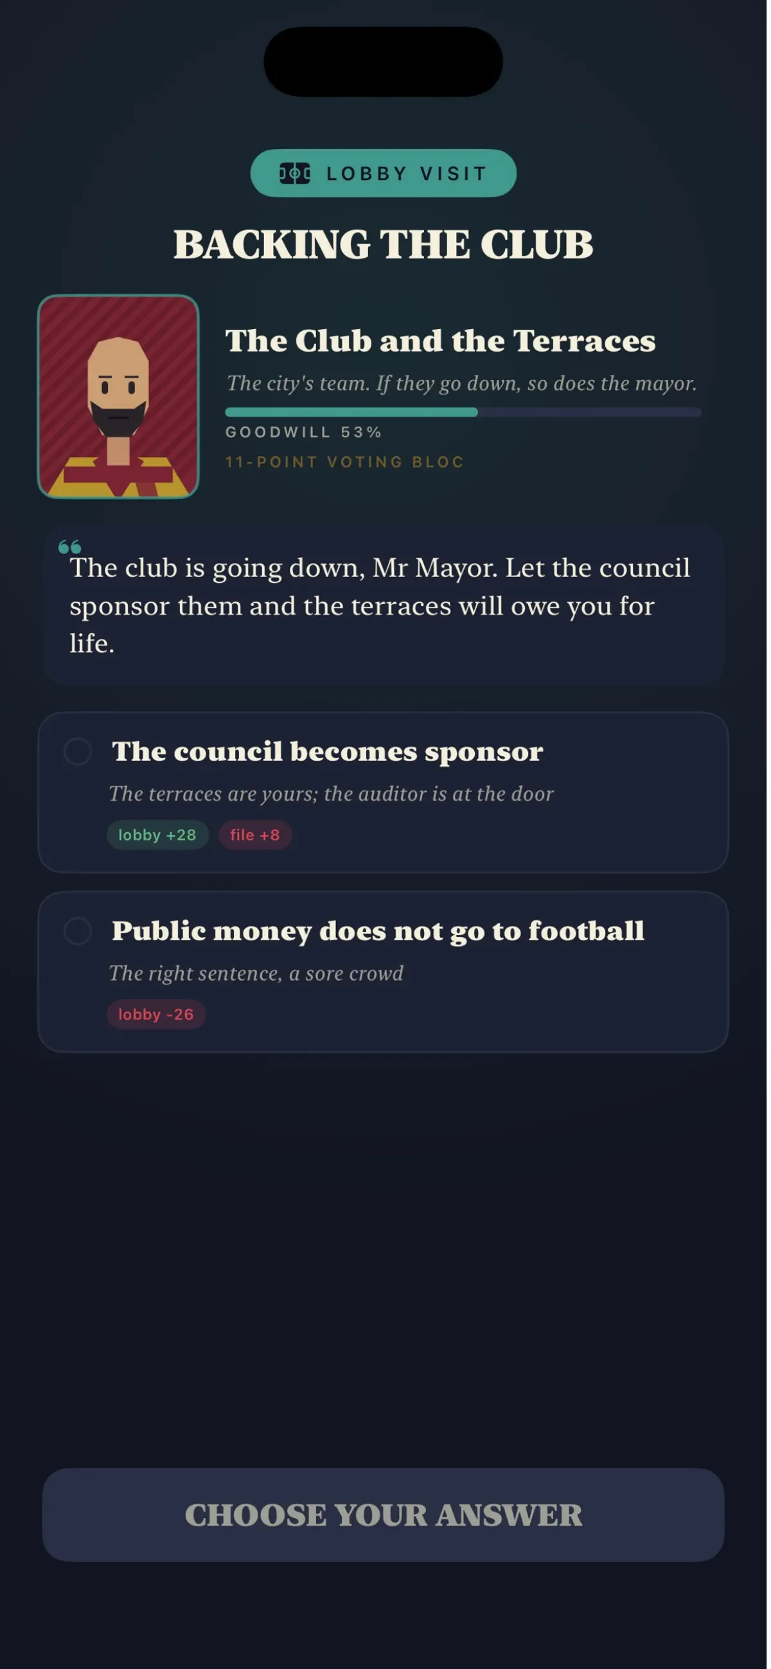The image size is (771, 1669).
Task: Tap the 'The council becomes sponsor' title text
Action: coord(328,751)
